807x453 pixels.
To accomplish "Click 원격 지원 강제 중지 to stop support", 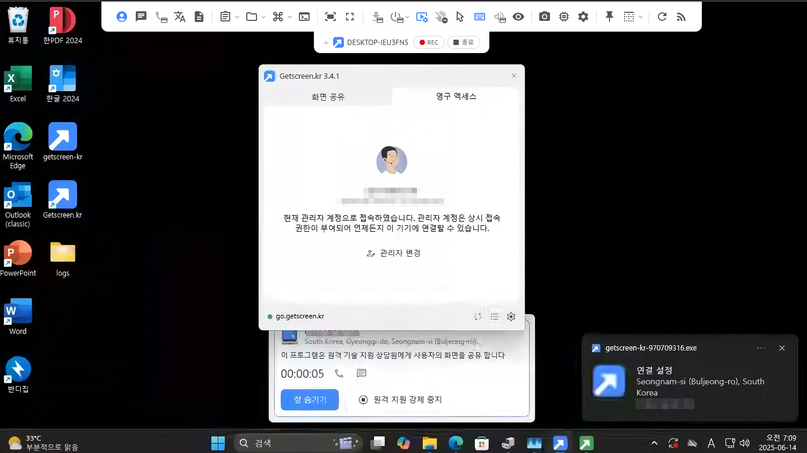I will point(400,400).
